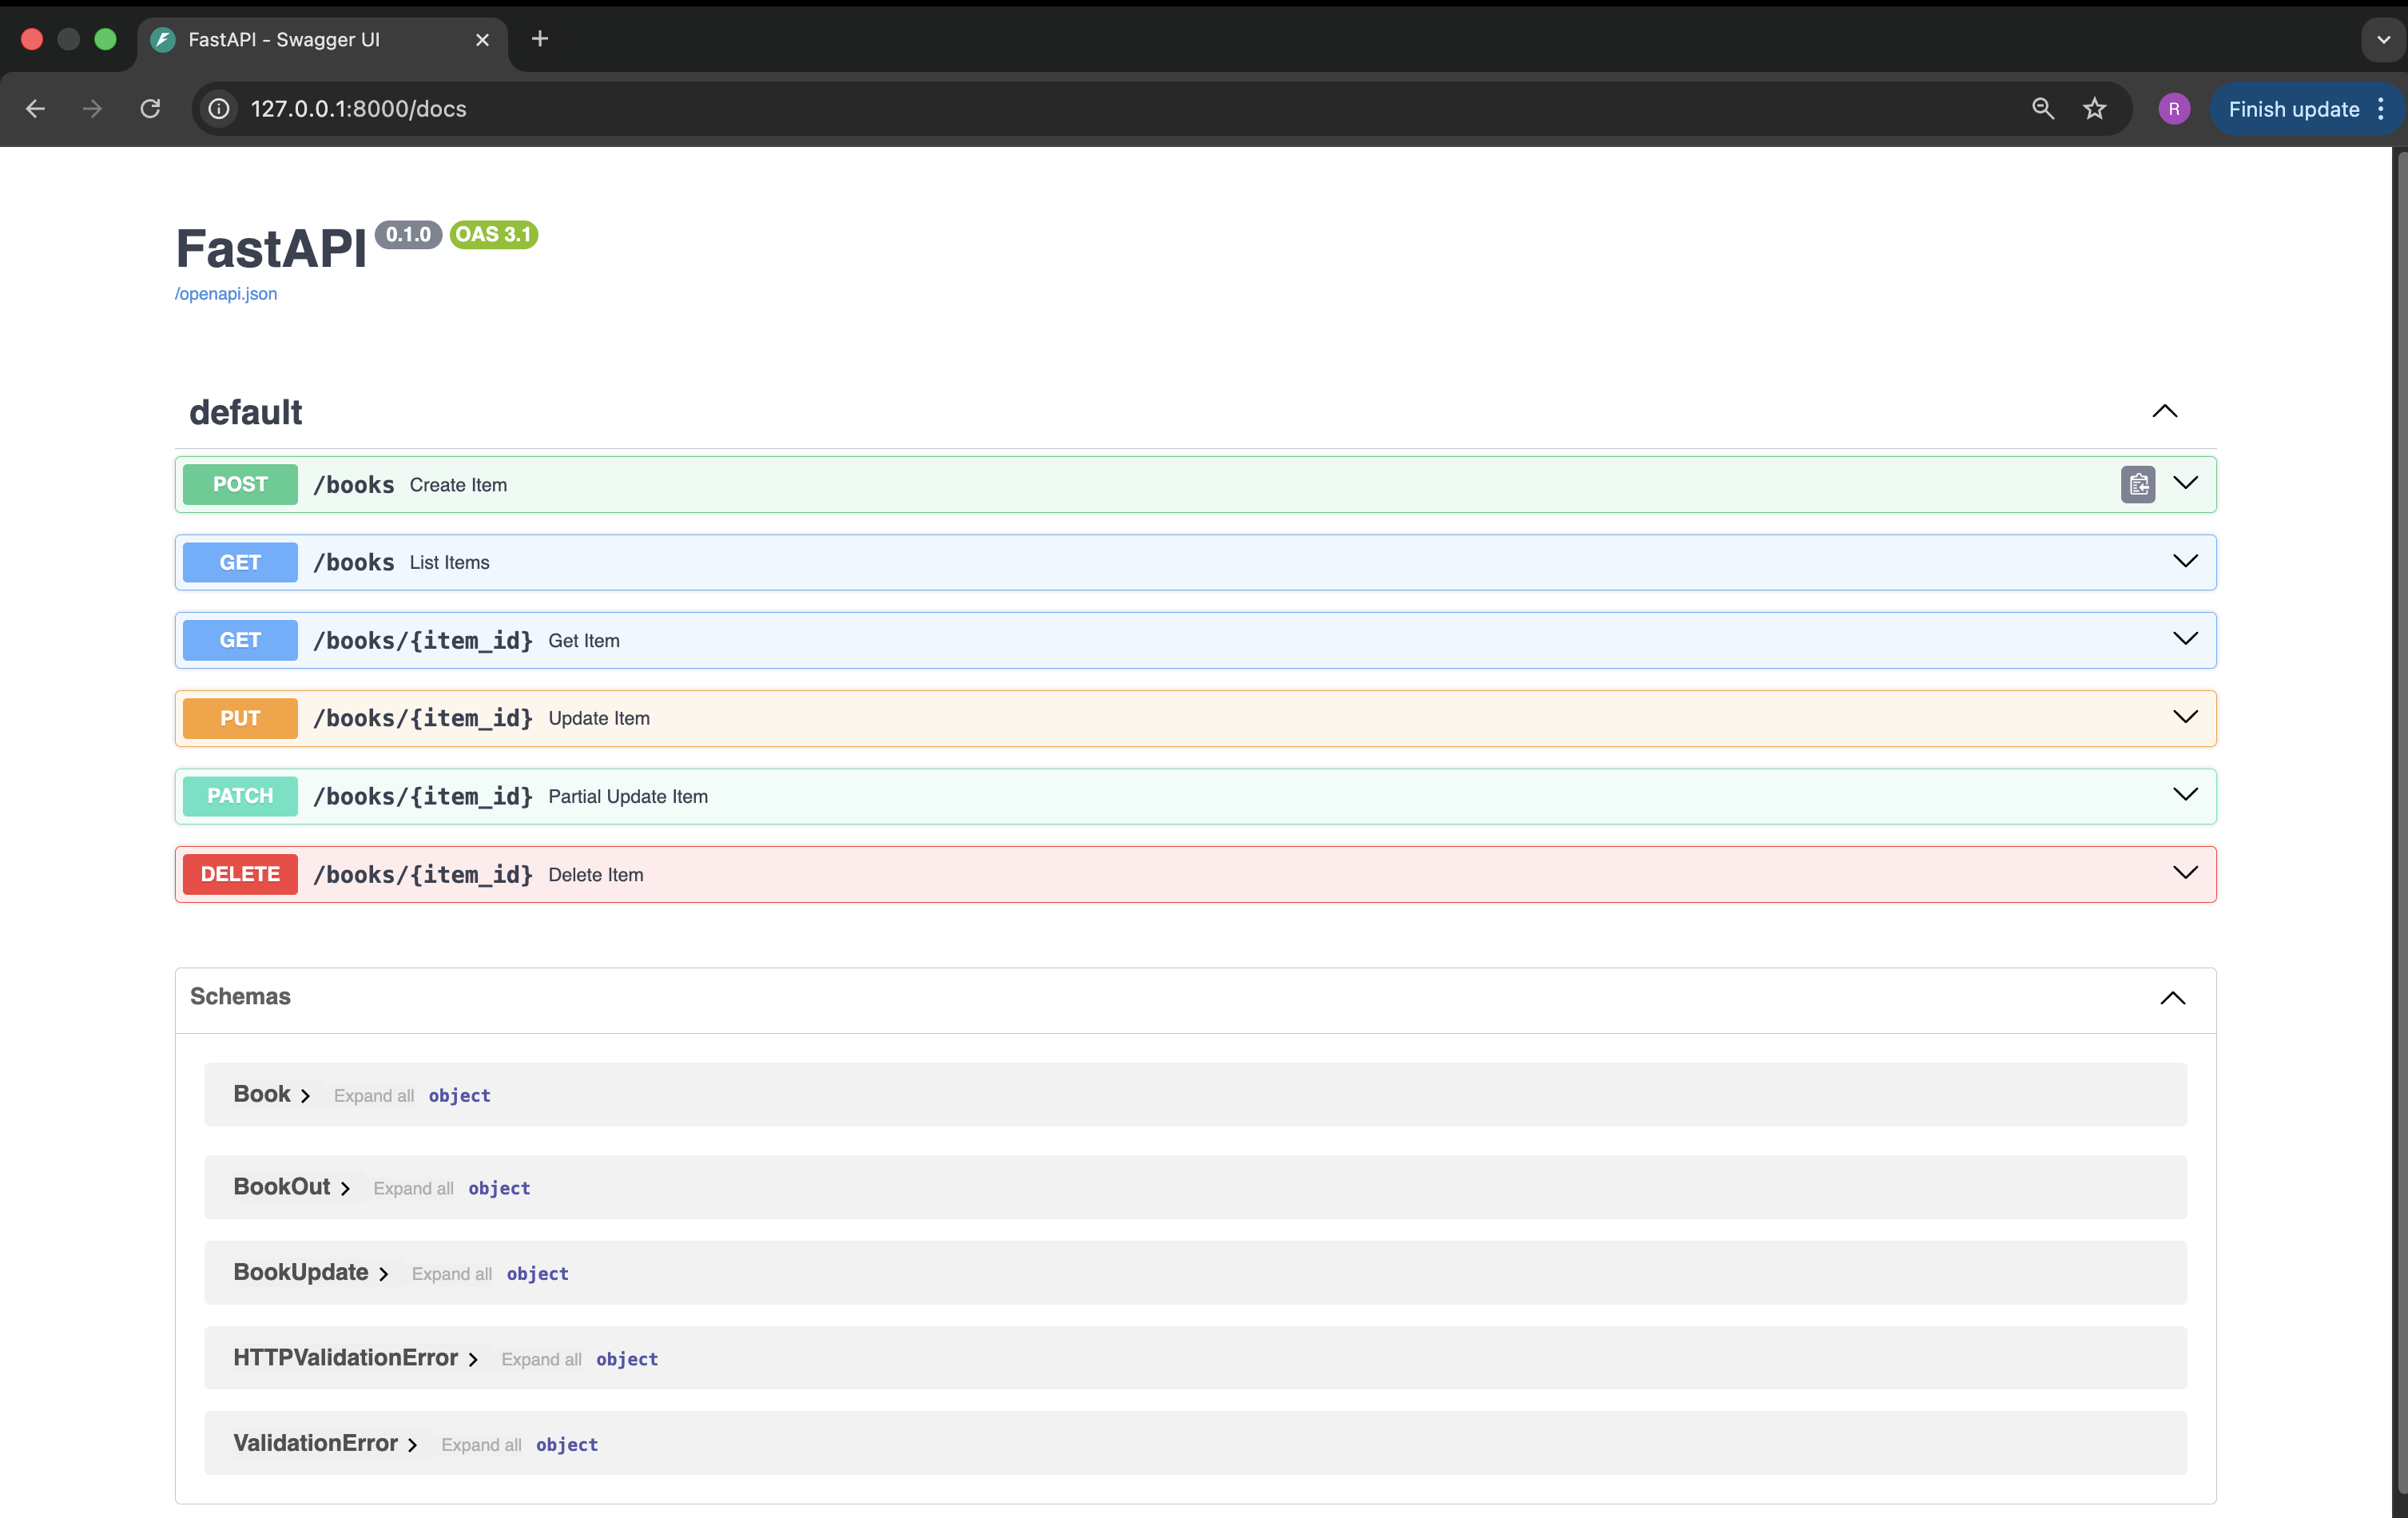The width and height of the screenshot is (2408, 1518).
Task: Collapse the Schemas section
Action: pos(2173,998)
